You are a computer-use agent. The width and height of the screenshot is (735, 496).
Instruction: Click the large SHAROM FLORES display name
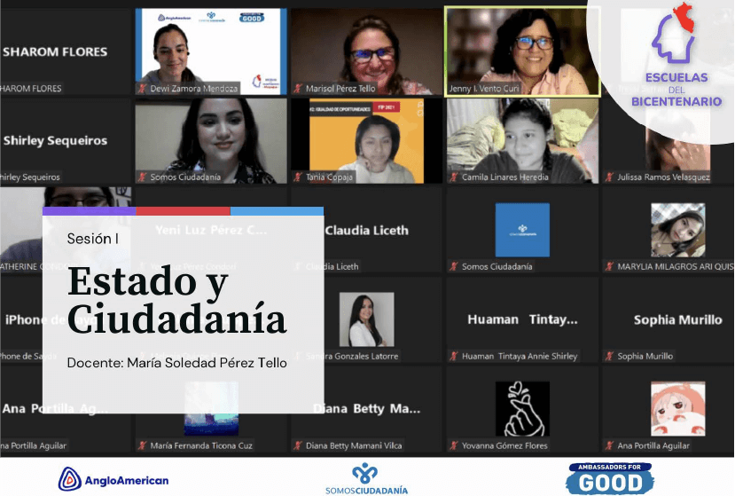[x=55, y=51]
